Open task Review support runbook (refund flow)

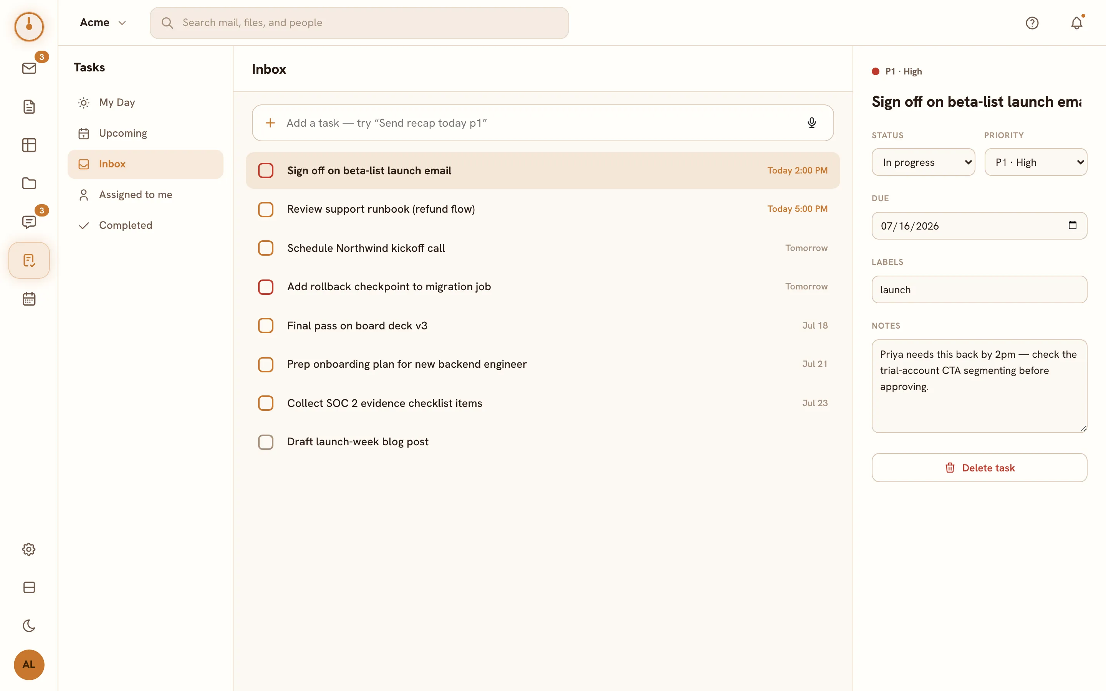click(543, 209)
